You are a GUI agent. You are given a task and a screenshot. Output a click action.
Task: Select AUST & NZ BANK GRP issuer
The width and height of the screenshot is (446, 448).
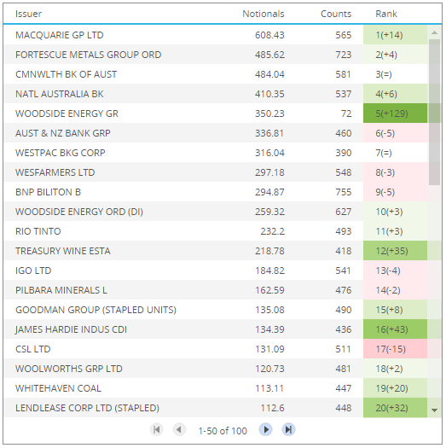[x=63, y=133]
